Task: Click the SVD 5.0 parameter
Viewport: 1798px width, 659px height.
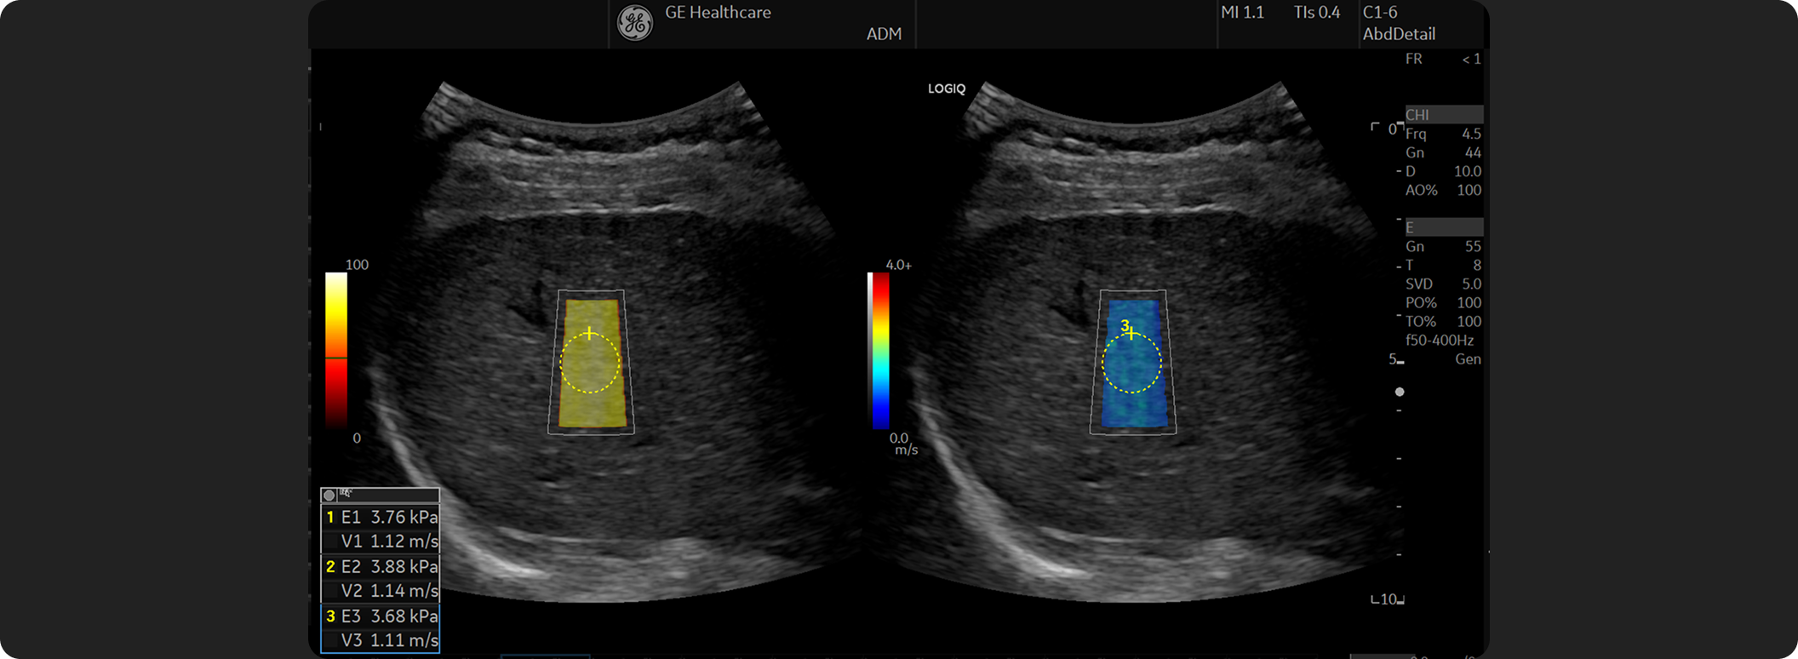Action: click(x=1443, y=284)
